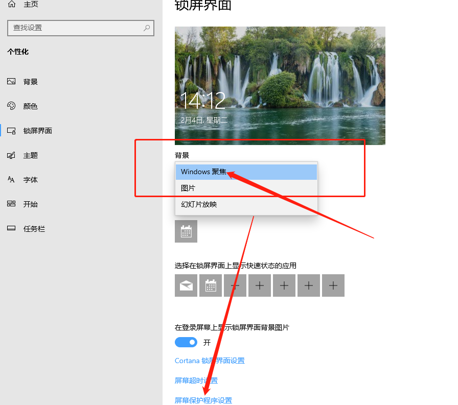Open 开始 settings page
Screen dimensions: 458x405
[x=30, y=204]
